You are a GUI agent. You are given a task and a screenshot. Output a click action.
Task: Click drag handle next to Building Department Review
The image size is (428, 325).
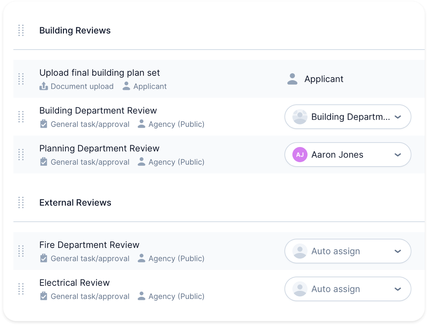(21, 117)
